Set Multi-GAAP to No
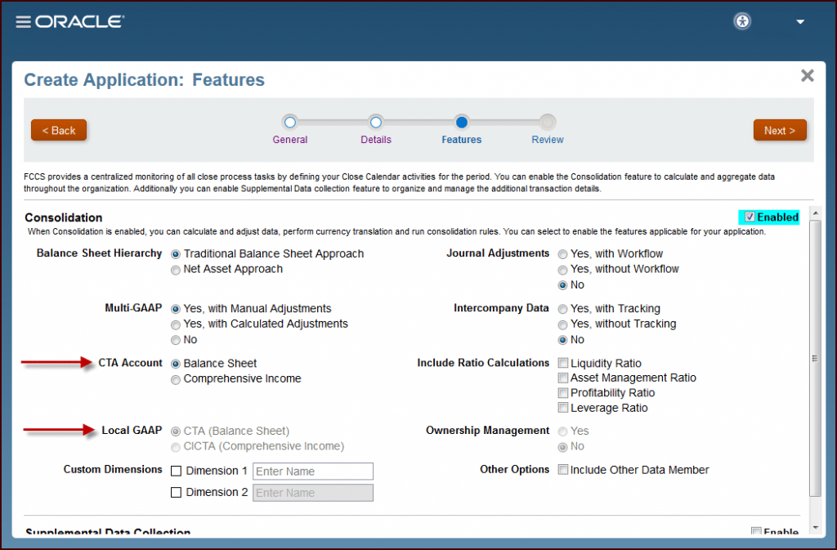The height and width of the screenshot is (550, 837). click(175, 340)
